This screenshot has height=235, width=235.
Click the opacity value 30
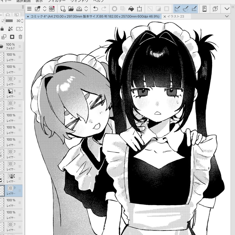click(x=18, y=21)
